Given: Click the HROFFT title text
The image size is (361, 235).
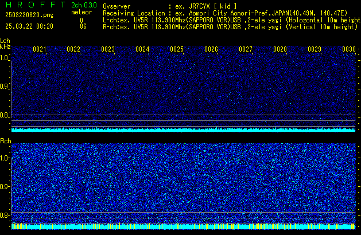Looking at the screenshot, I should coord(36,5).
